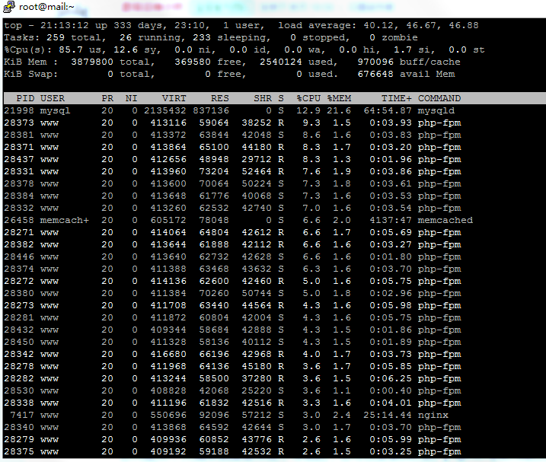
Task: Select PID 28378 in process list
Action: 19,184
